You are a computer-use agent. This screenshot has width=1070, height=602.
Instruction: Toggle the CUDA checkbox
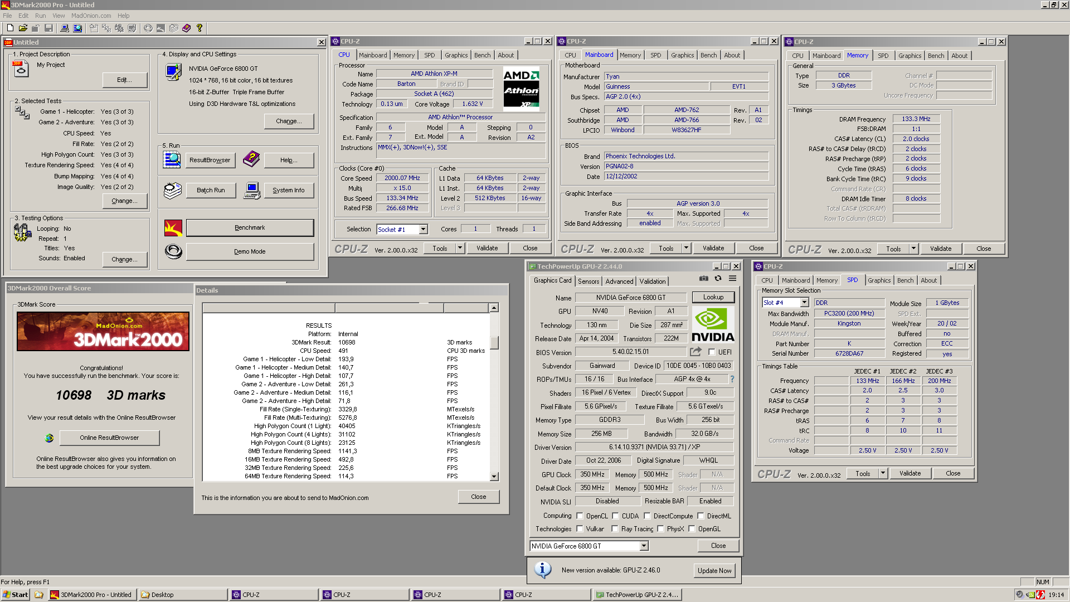(x=615, y=516)
